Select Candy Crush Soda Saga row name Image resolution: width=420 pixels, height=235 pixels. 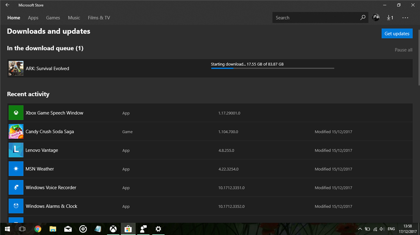(50, 132)
